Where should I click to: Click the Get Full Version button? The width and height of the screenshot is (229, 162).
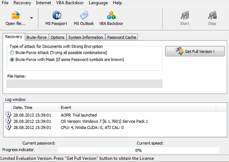[195, 51]
